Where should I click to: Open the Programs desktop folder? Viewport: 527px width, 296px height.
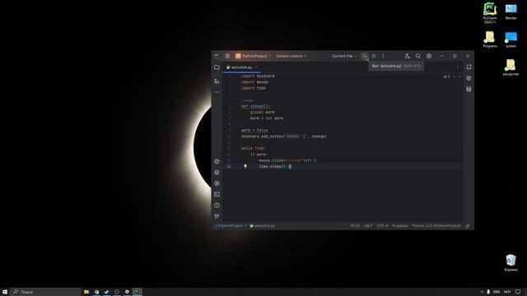tap(490, 39)
